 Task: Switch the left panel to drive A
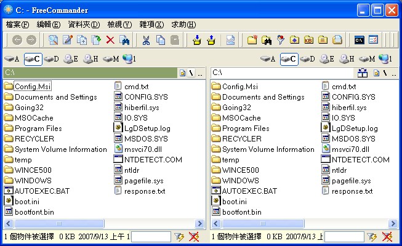point(12,59)
